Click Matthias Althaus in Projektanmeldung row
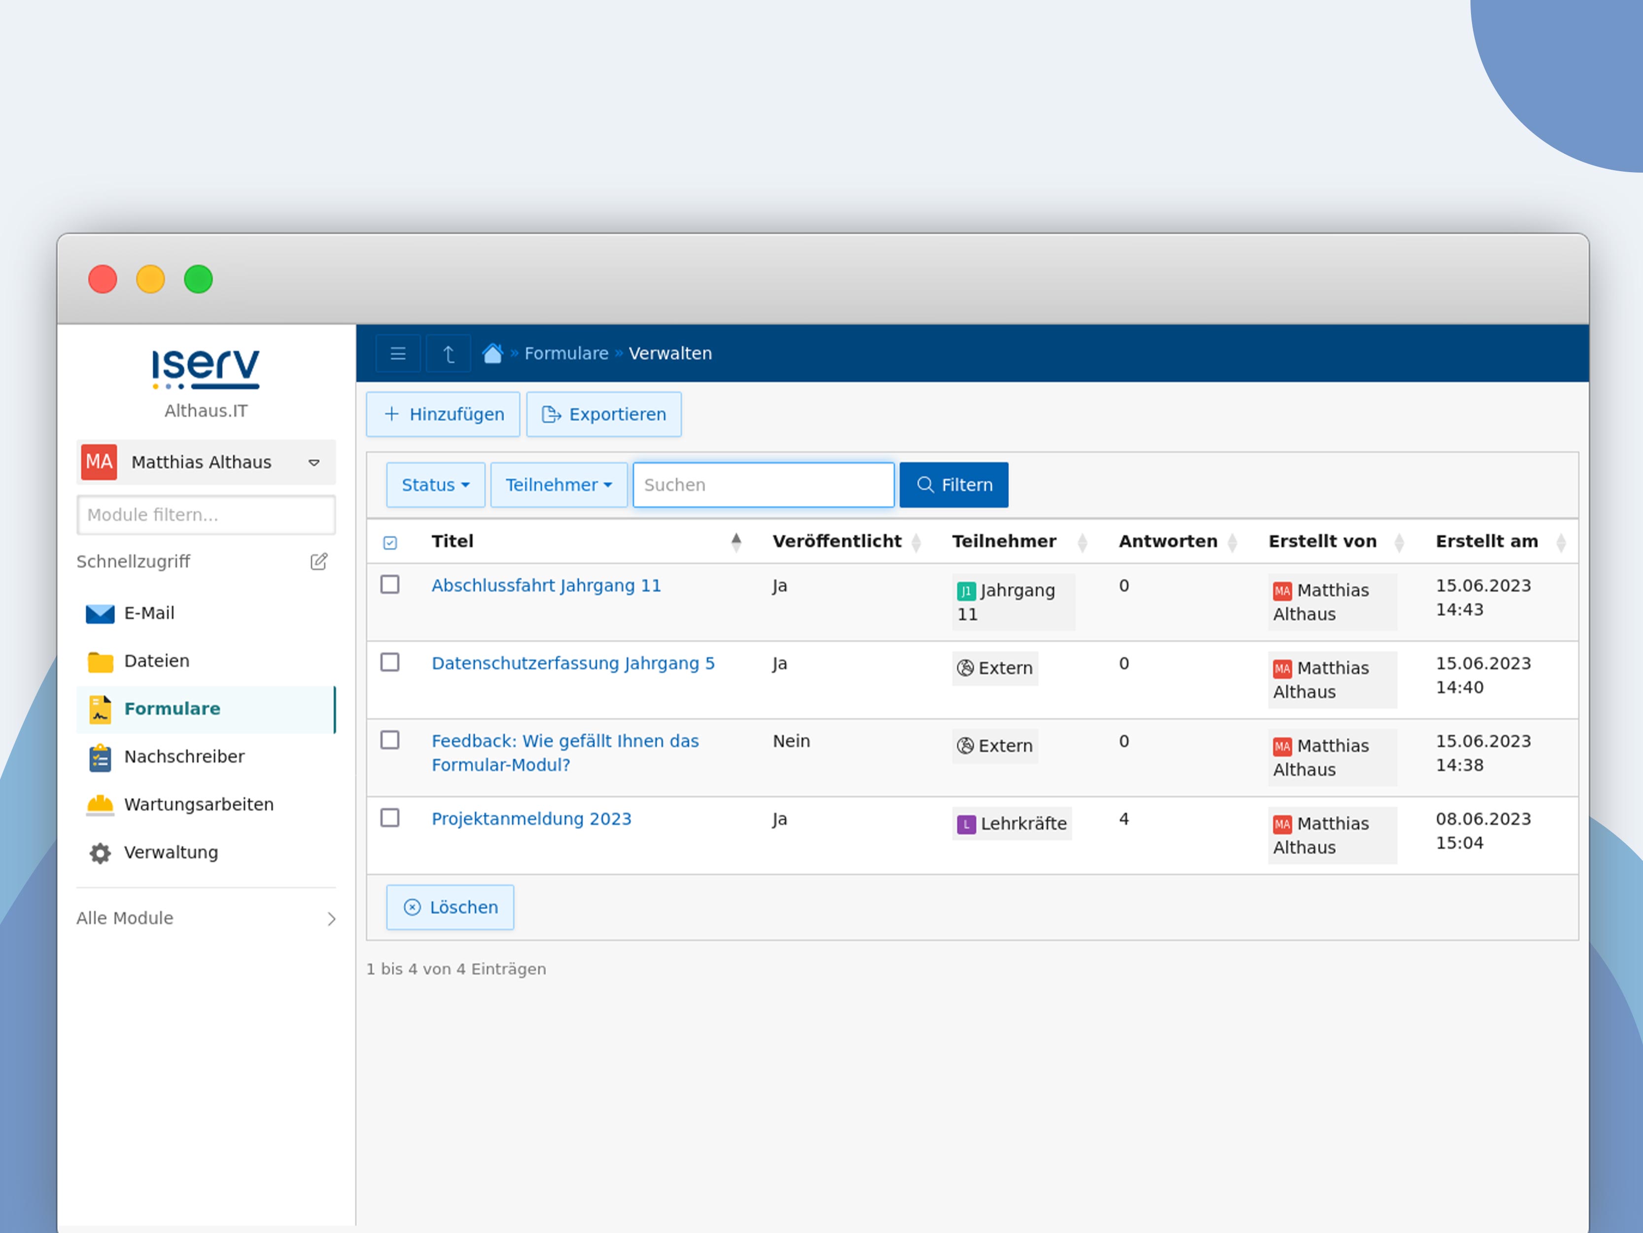1643x1233 pixels. (x=1332, y=835)
